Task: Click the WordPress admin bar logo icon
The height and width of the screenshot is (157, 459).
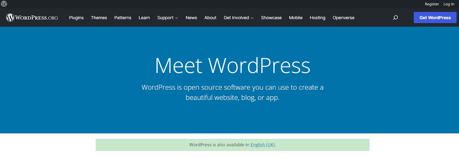Action: (x=4, y=4)
